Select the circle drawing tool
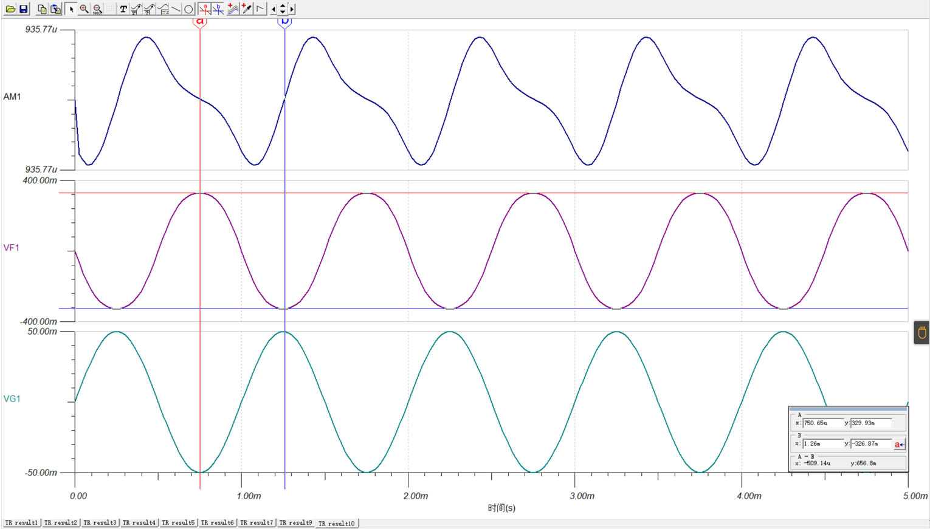The image size is (930, 529). [188, 9]
